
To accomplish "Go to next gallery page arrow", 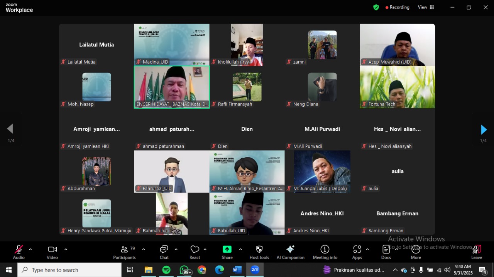I will [x=484, y=130].
